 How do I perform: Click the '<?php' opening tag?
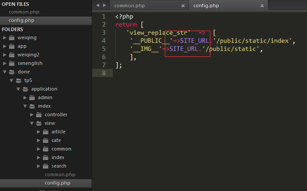(124, 17)
